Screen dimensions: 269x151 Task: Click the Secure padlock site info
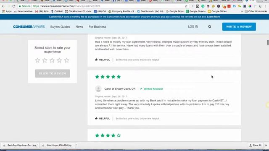pos(24,6)
